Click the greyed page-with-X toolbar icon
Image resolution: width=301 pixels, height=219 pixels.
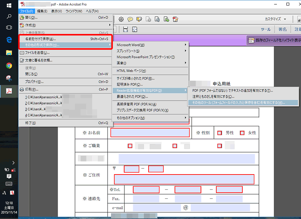tap(148, 19)
